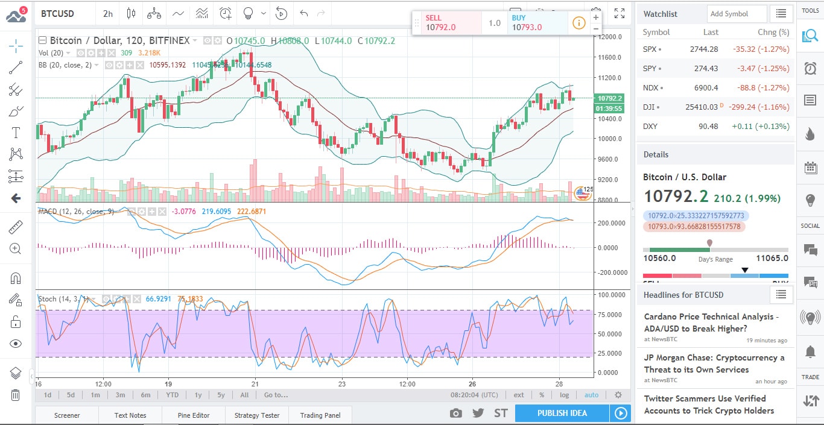Start bar replay mode
The width and height of the screenshot is (824, 425).
point(281,13)
